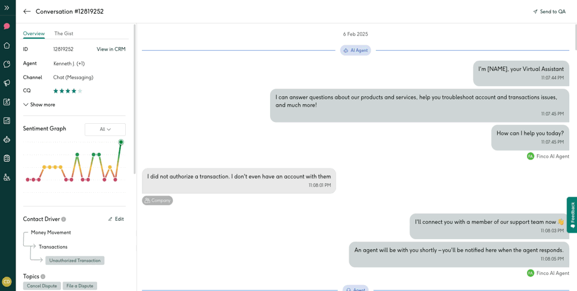Viewport: 577px width, 291px height.
Task: Go back using the arrow icon
Action: (27, 11)
